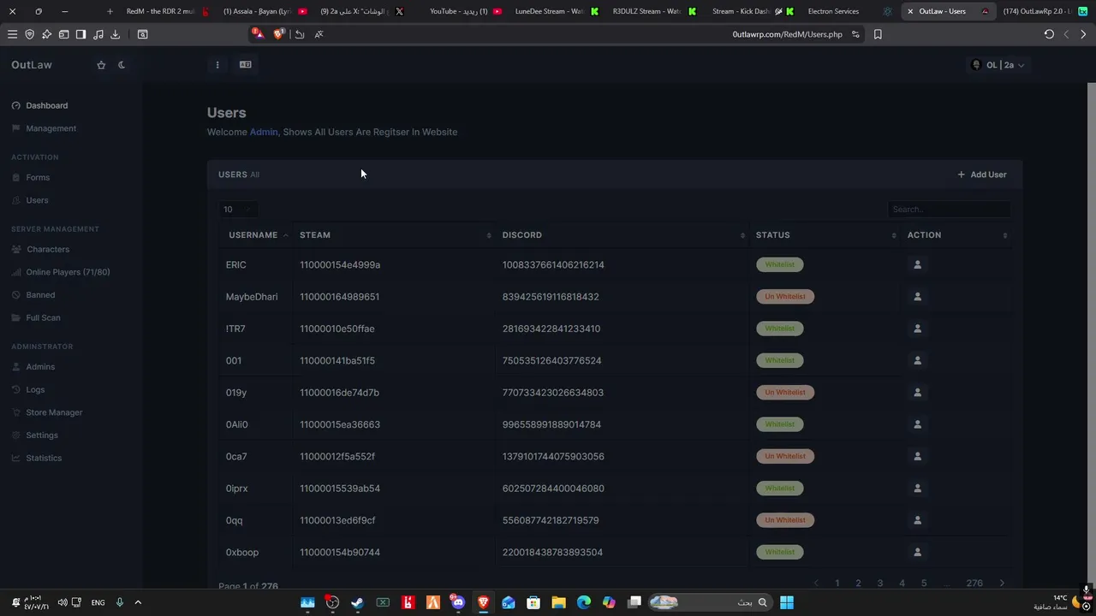1096x616 pixels.
Task: Go to next page arrow in pagination
Action: pos(1002,583)
